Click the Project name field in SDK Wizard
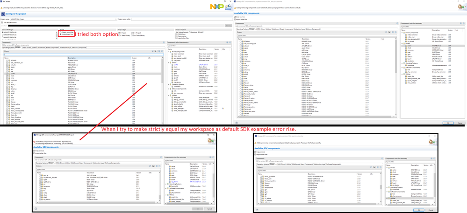The height and width of the screenshot is (213, 467). click(x=64, y=19)
